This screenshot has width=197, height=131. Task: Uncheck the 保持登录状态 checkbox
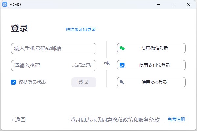(13, 82)
